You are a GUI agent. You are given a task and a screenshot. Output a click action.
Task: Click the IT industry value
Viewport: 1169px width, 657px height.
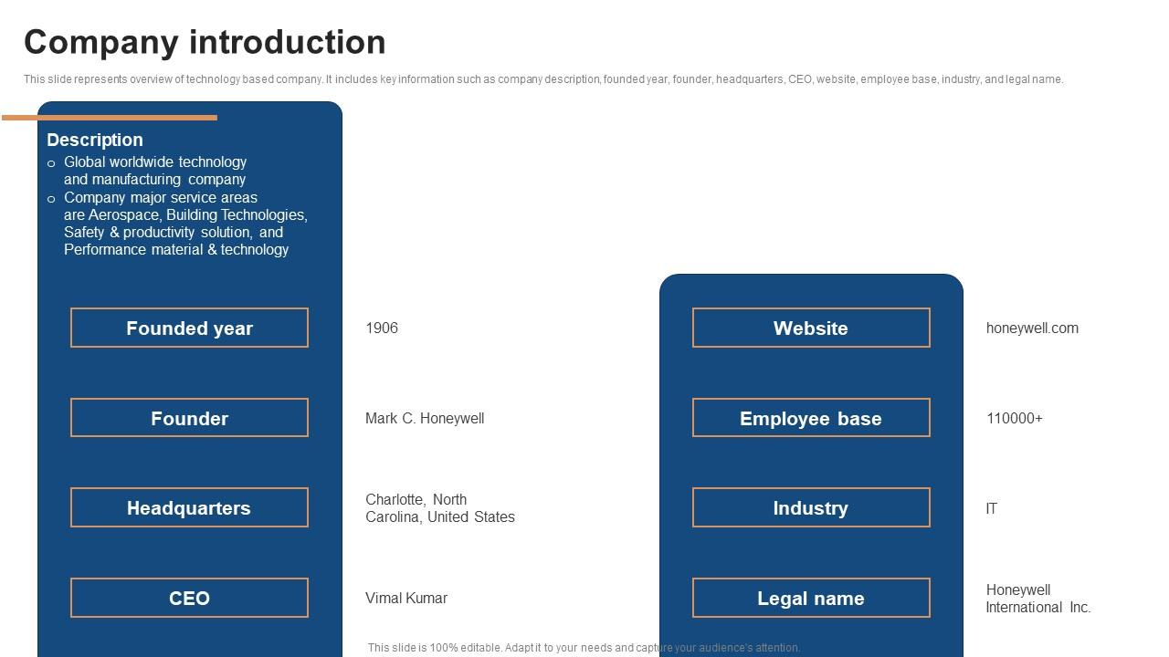point(992,508)
